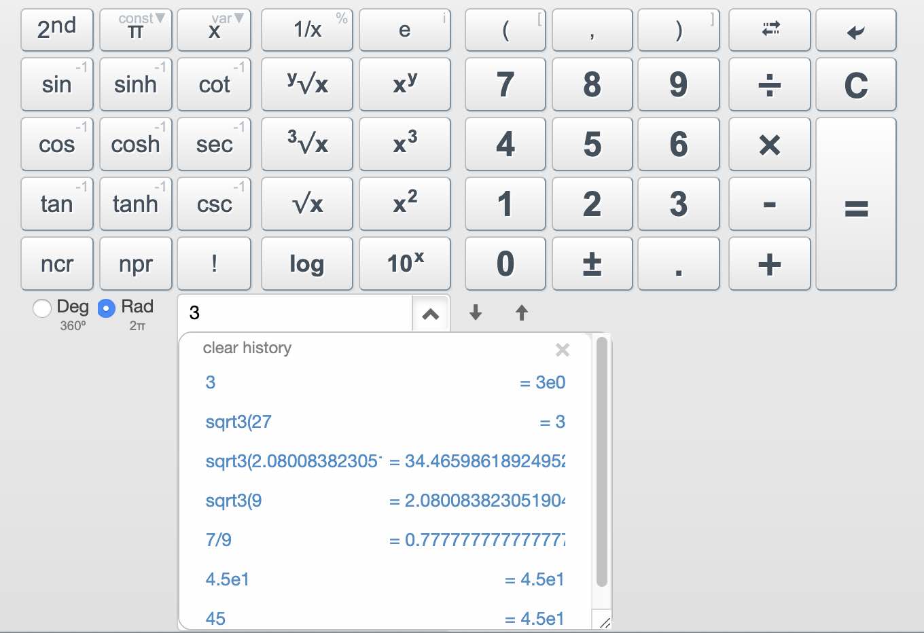924x633 pixels.
Task: Click the clear history link
Action: 247,348
